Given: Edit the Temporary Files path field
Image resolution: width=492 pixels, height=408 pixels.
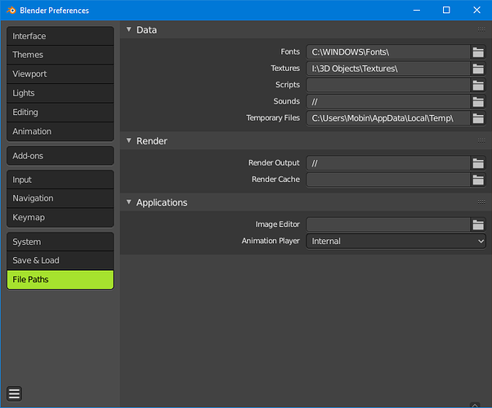Looking at the screenshot, I should [388, 118].
